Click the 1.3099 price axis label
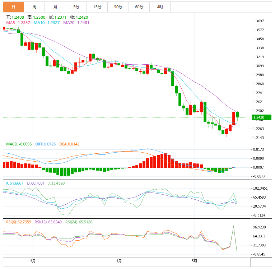 [258, 66]
